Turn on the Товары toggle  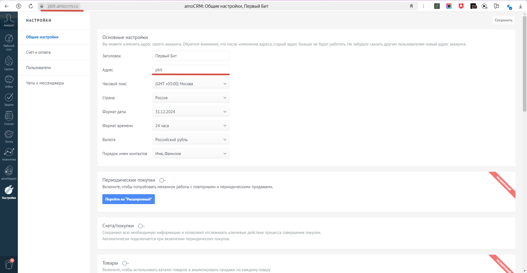(125, 263)
